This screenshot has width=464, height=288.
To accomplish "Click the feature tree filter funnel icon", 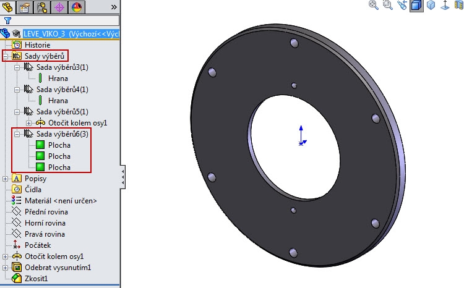I will click(x=7, y=20).
